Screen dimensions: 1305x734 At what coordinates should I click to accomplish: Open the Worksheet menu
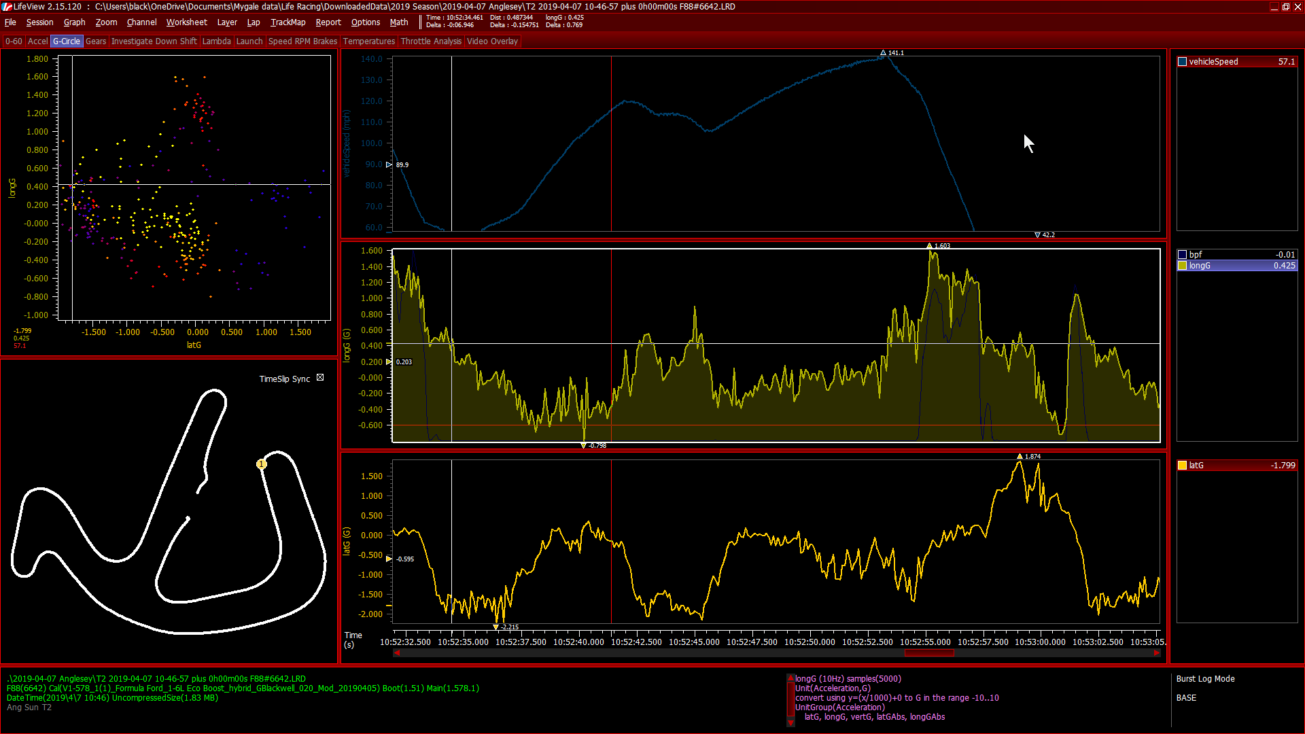tap(186, 22)
